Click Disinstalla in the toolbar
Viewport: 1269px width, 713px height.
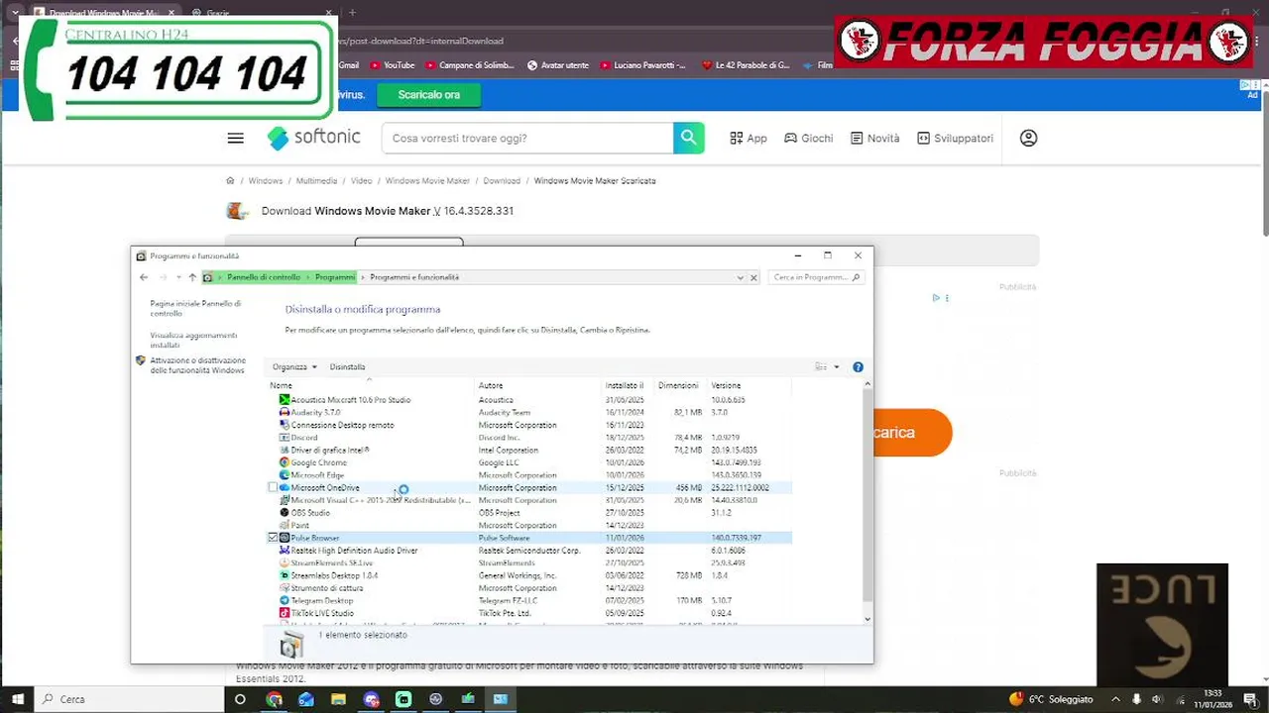[347, 366]
